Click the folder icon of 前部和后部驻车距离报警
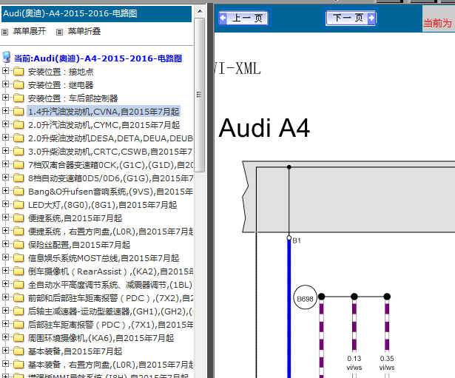Screen dimensions: 455x378 [x=18, y=298]
